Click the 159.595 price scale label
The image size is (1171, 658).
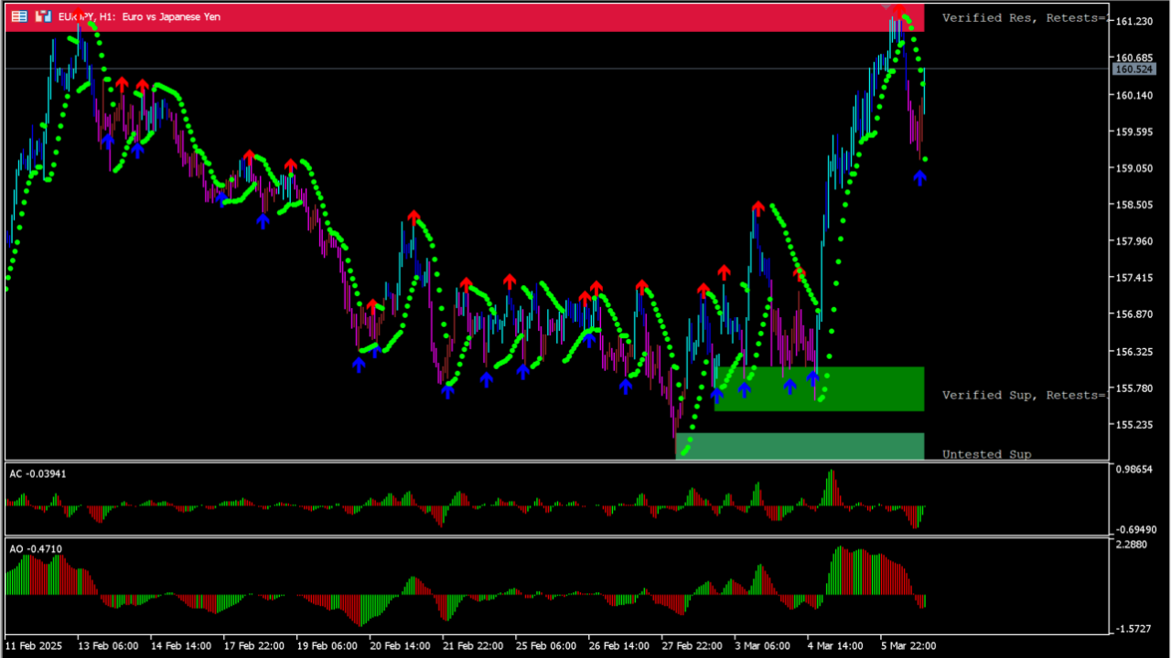click(x=1133, y=131)
